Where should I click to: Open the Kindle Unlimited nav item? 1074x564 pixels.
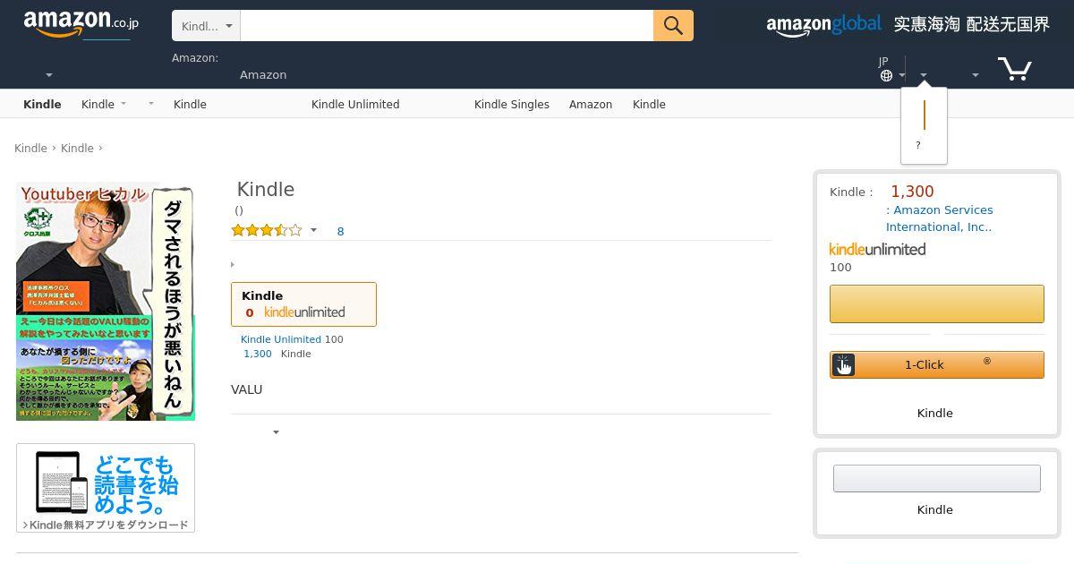coord(355,105)
